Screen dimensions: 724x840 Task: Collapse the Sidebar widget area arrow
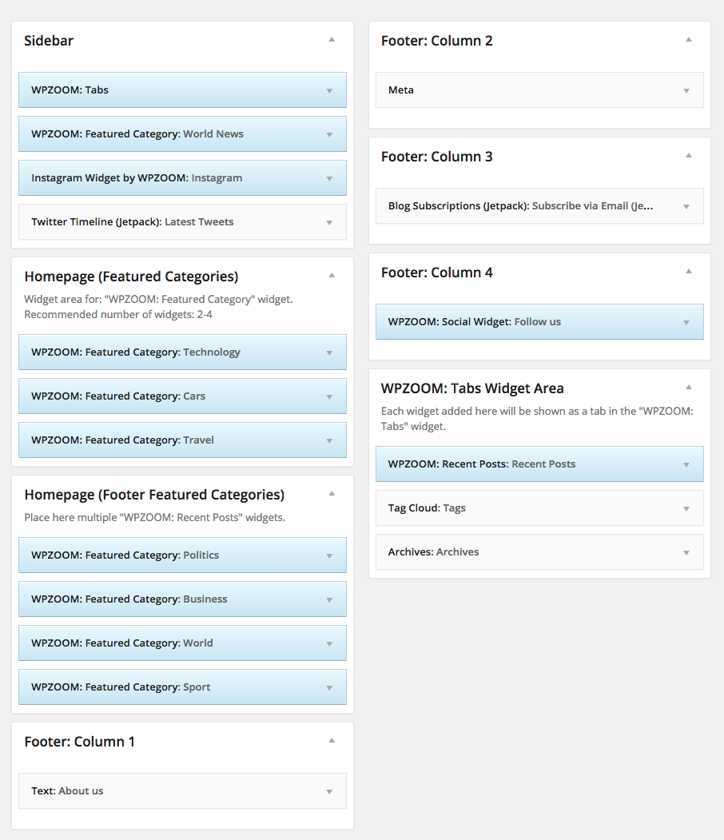pyautogui.click(x=332, y=40)
